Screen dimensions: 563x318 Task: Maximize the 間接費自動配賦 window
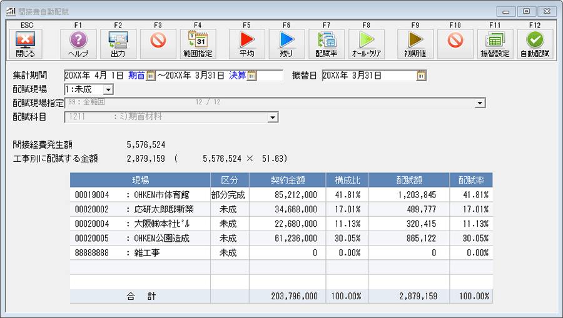(526, 11)
